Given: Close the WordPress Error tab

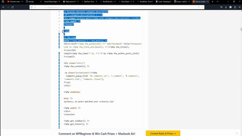Looking at the screenshot, I should pos(152,2).
